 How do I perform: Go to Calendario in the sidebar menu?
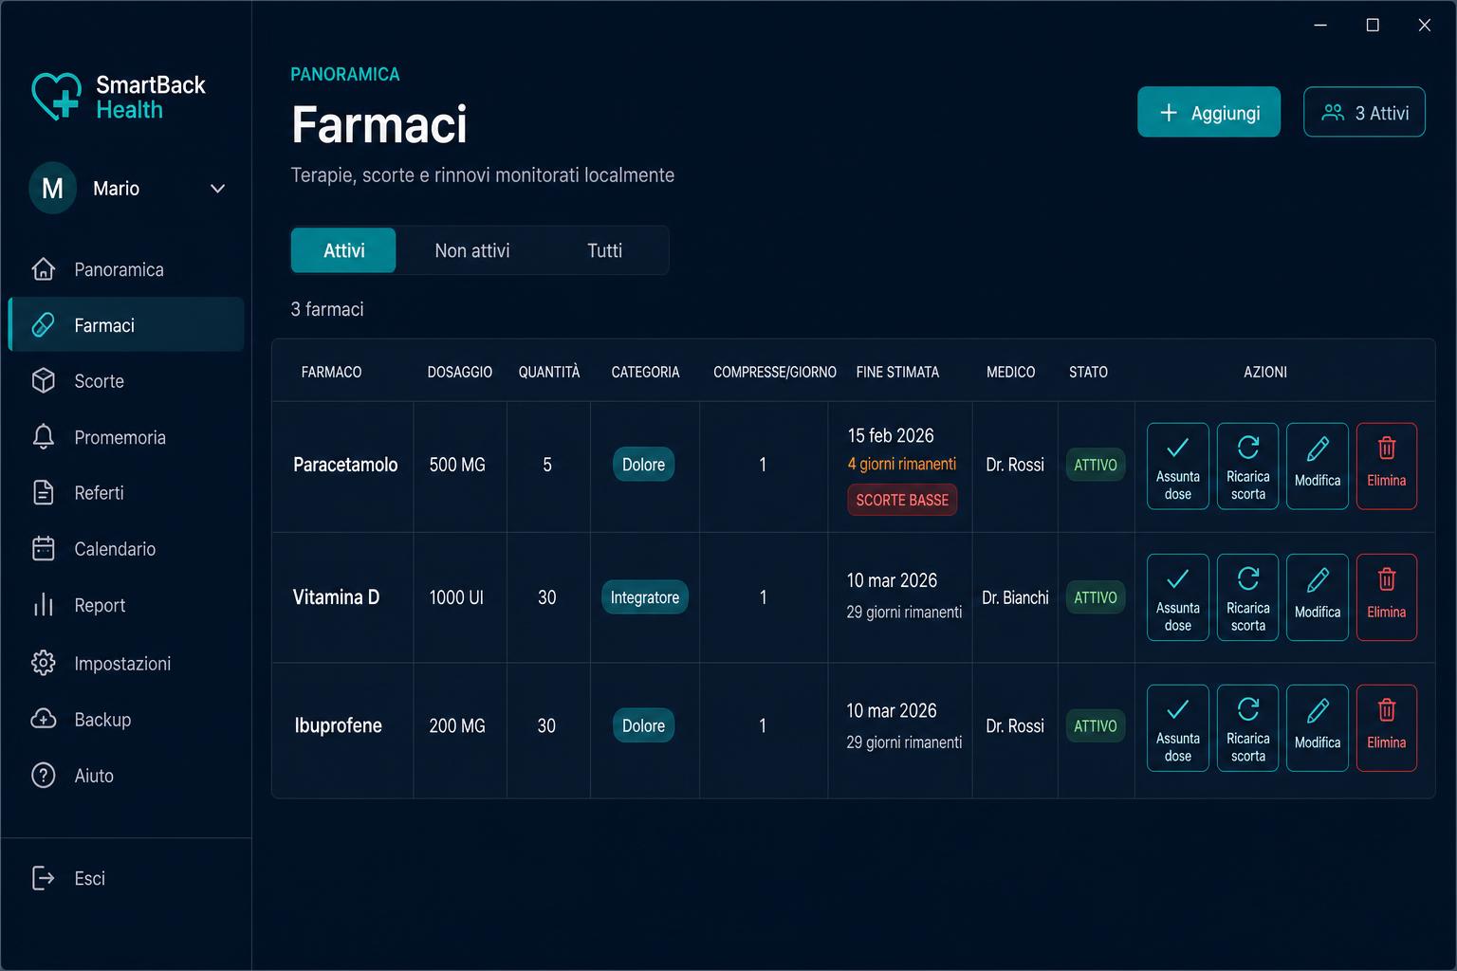tap(126, 549)
